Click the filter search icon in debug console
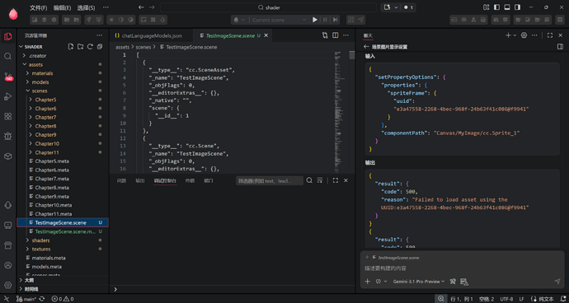 point(309,180)
